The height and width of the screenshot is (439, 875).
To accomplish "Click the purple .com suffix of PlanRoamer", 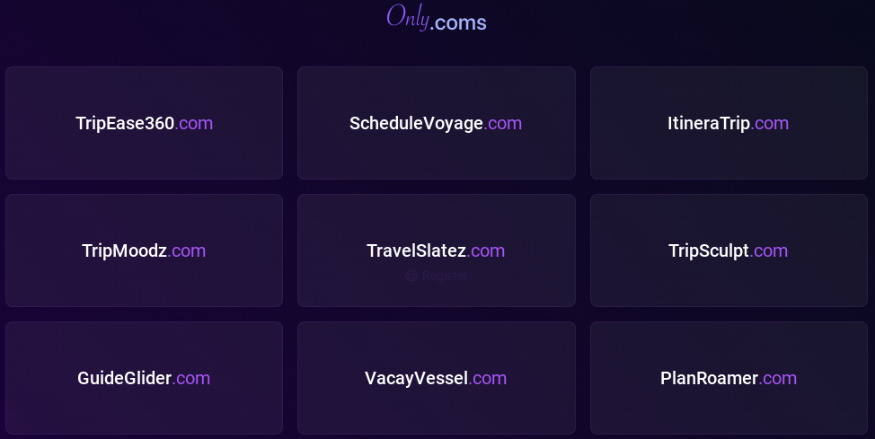I will click(778, 378).
